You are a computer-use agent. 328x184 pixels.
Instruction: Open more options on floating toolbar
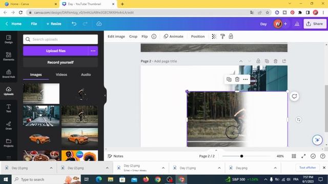(245, 80)
